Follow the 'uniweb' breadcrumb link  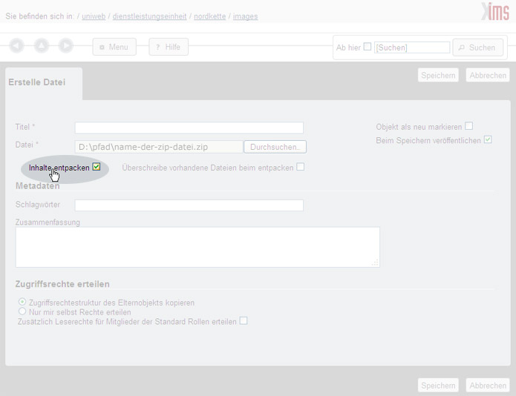pyautogui.click(x=94, y=16)
